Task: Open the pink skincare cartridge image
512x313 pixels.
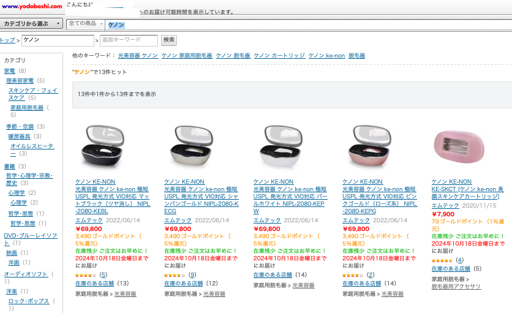Action: 459,146
